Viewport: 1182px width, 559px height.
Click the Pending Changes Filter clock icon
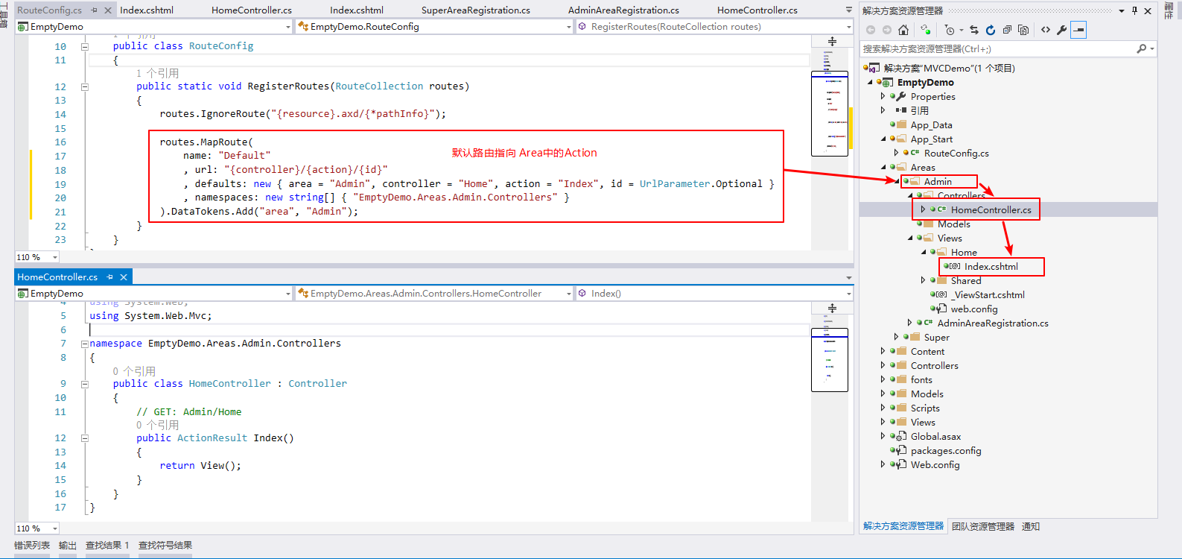click(x=950, y=30)
